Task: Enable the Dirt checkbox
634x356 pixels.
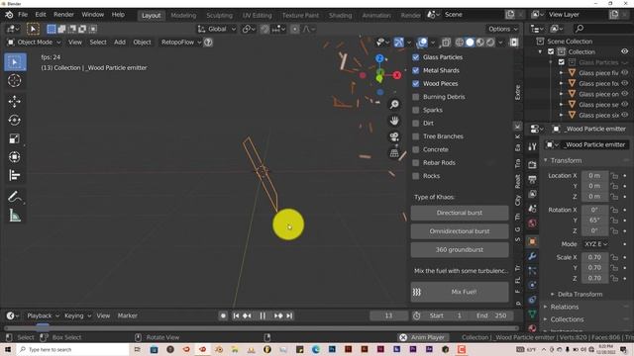Action: pos(416,123)
